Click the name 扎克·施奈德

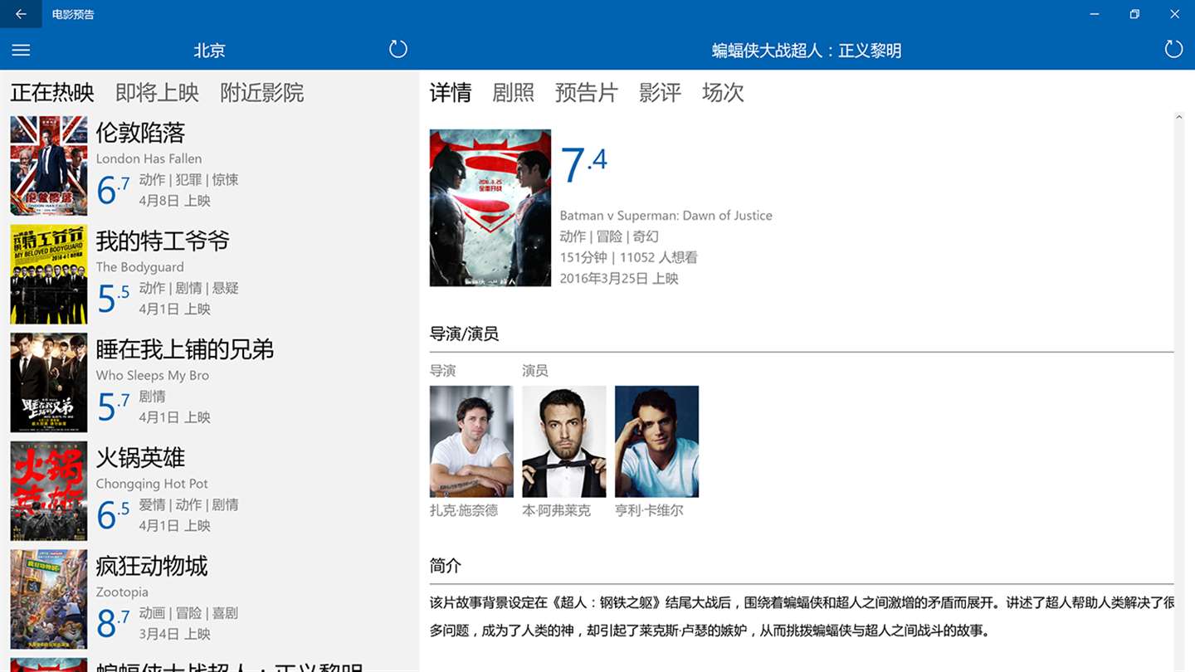click(464, 510)
